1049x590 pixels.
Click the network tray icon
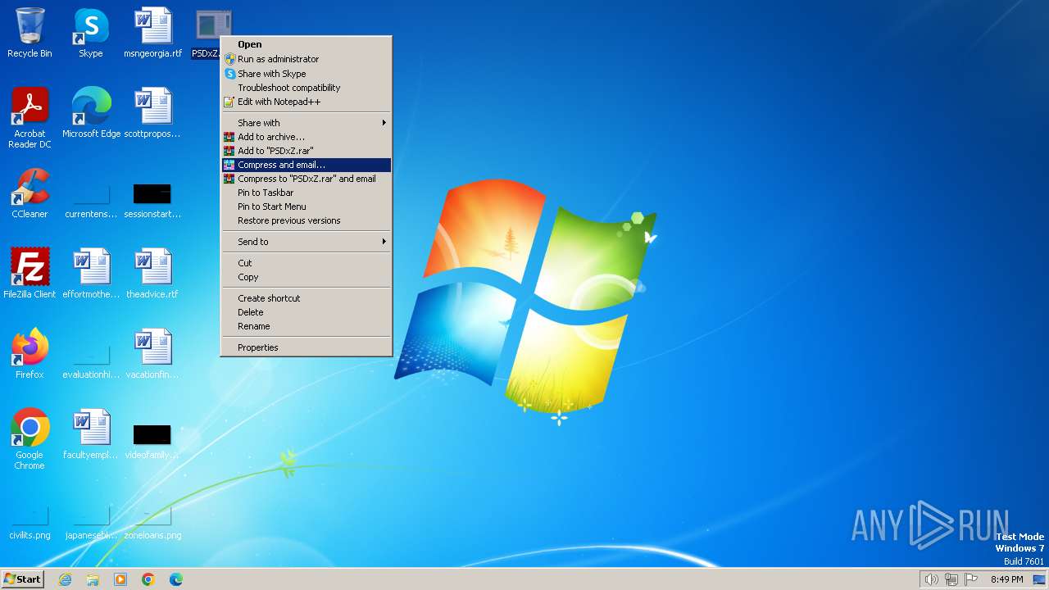coord(951,579)
